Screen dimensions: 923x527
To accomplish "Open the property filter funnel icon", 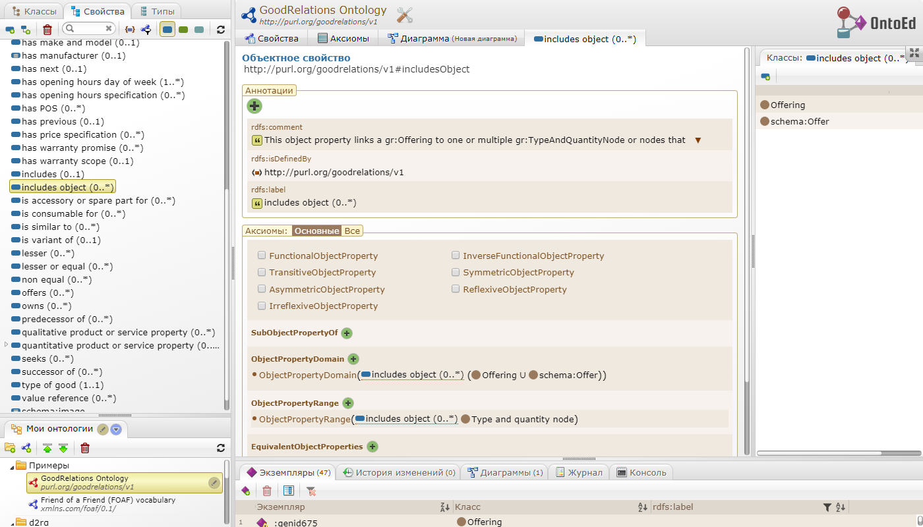I will coord(146,30).
